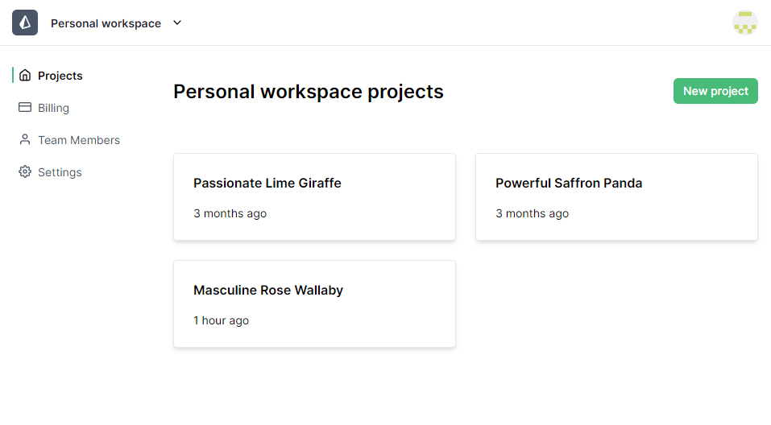Open the Passionate Lime Giraffe project
The height and width of the screenshot is (425, 771).
pos(267,184)
